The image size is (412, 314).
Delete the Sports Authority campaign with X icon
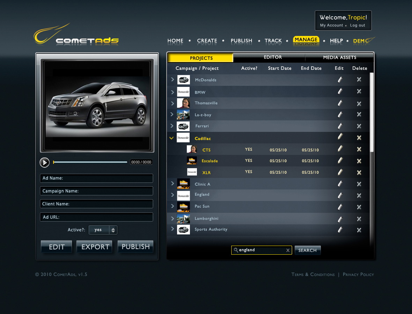(x=359, y=230)
